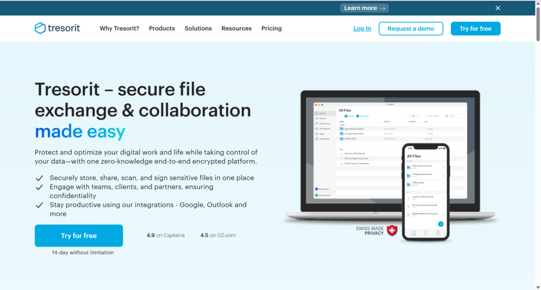This screenshot has width=541, height=290.
Task: Go to the Pricing page
Action: click(x=272, y=28)
